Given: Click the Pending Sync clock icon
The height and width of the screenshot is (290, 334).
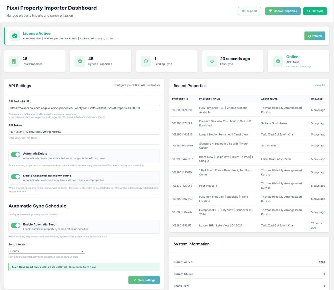Looking at the screenshot, I should 146,61.
